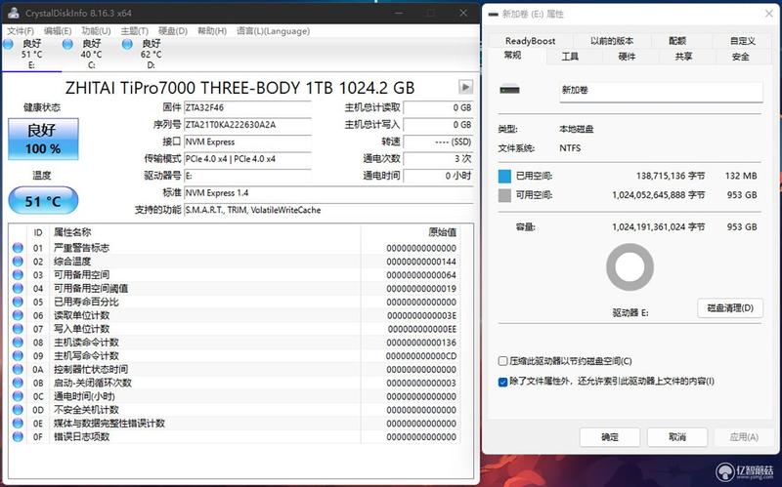The height and width of the screenshot is (487, 782).
Task: Switch to the 自定义 tab
Action: click(x=743, y=41)
